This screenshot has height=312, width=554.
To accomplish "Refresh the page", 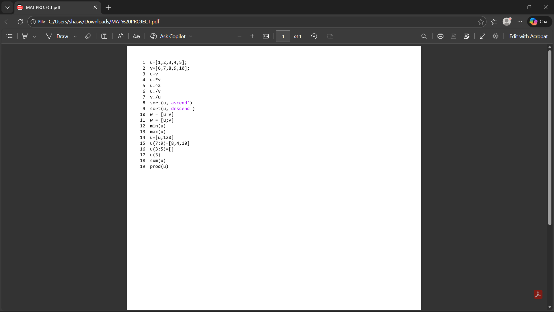I will pyautogui.click(x=20, y=22).
